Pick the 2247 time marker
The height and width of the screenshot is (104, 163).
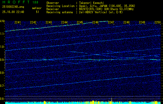[111, 22]
